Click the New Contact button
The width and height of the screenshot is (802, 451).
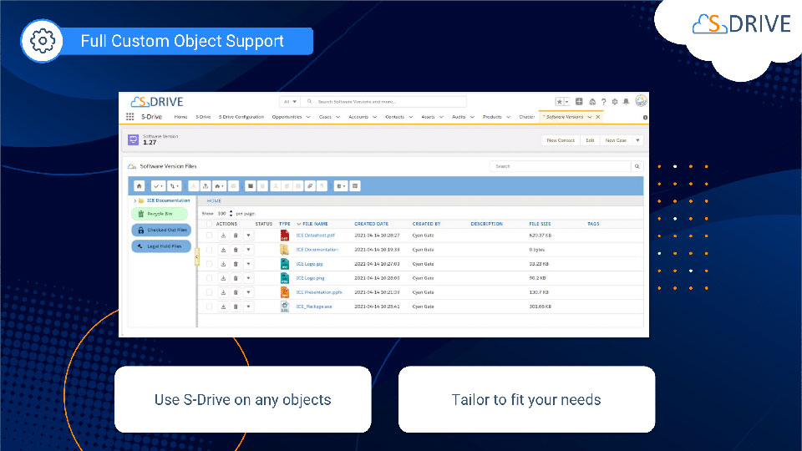click(561, 140)
